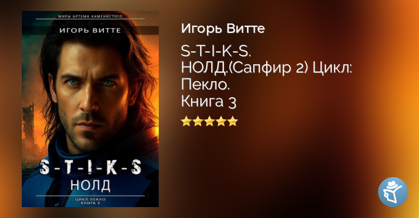Image resolution: width=419 pixels, height=218 pixels.
Task: Click the Пекло. title line
Action: (206, 85)
